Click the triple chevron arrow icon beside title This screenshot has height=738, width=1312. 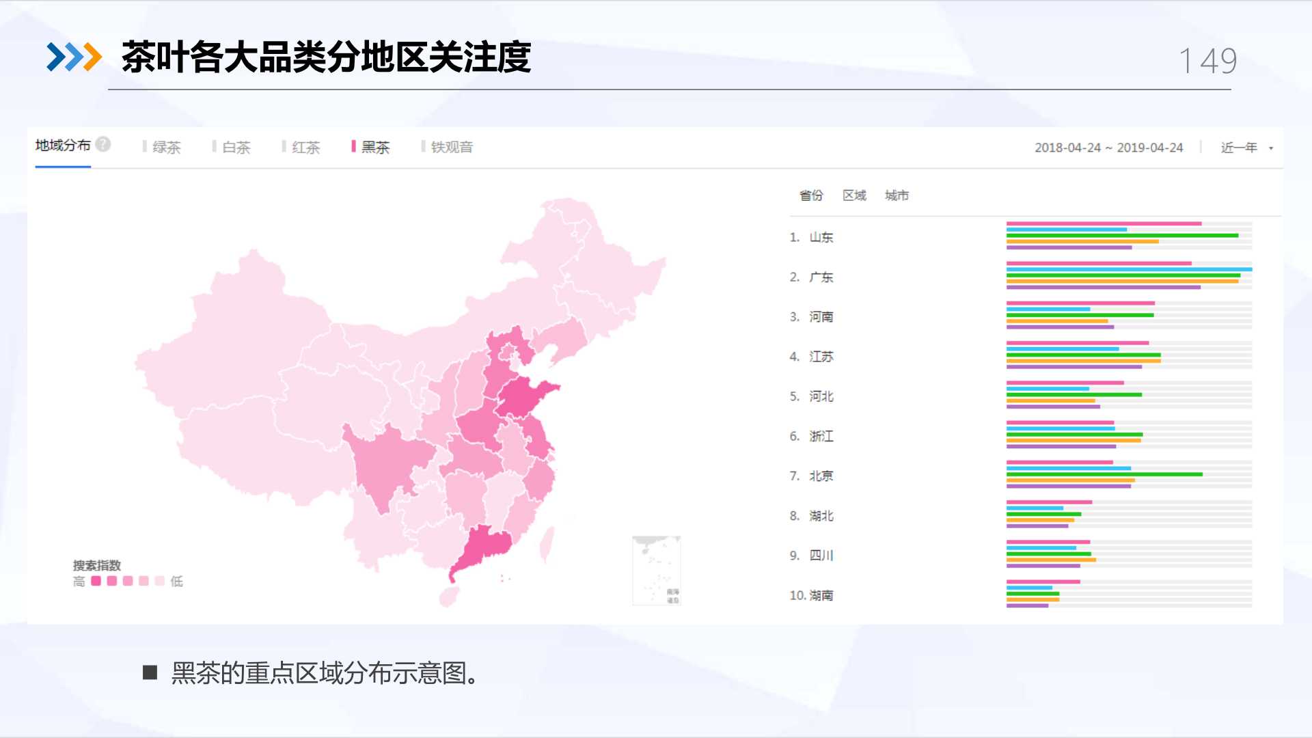[74, 57]
